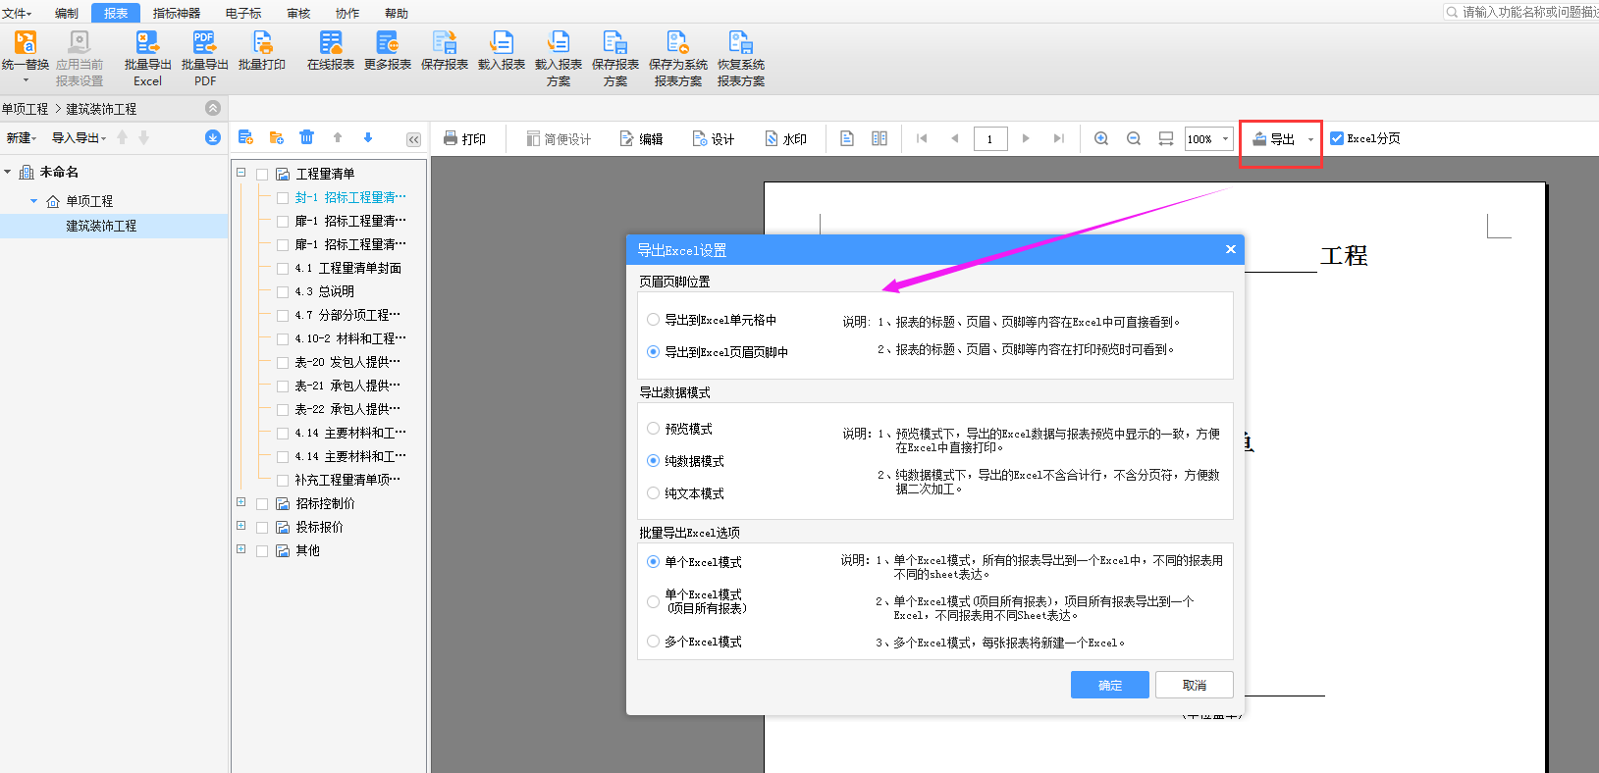Move selected report down with blue arrow
Viewport: 1599px width, 773px height.
[368, 137]
